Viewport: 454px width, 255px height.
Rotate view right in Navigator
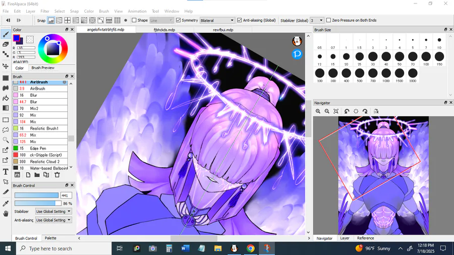click(x=365, y=111)
